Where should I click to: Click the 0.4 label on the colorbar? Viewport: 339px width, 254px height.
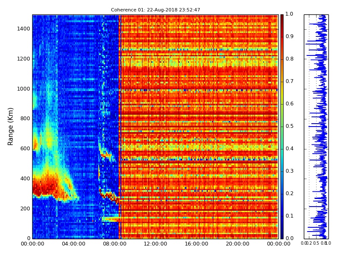(289, 149)
